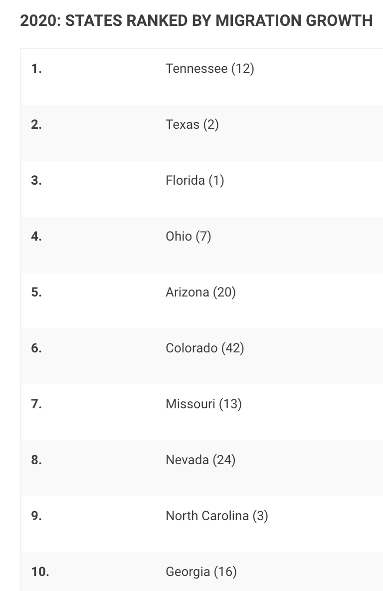Select the Nevada (24) entry
Screen dimensions: 383x591
coord(201,460)
